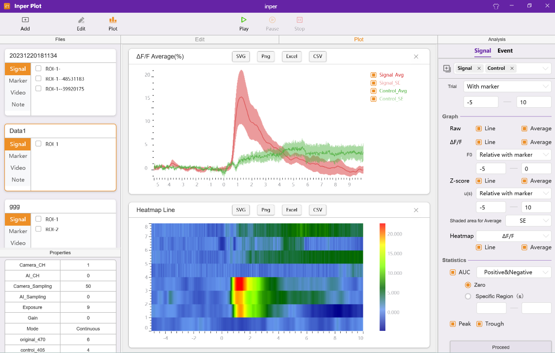Toggle Z-score Line checkbox
This screenshot has height=353, width=555.
479,181
